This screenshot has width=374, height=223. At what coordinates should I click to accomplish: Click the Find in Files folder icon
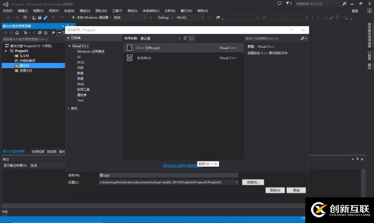(218, 18)
